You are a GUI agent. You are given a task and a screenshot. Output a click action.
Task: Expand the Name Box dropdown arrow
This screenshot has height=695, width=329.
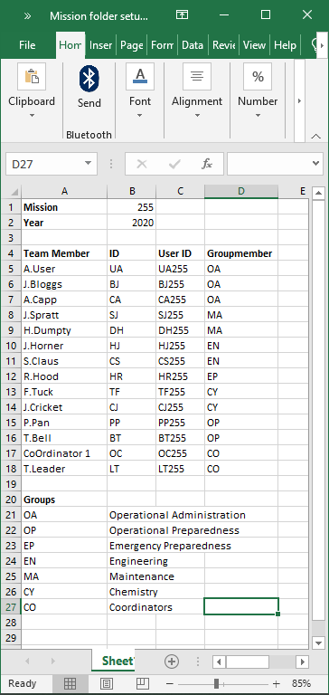click(x=88, y=164)
